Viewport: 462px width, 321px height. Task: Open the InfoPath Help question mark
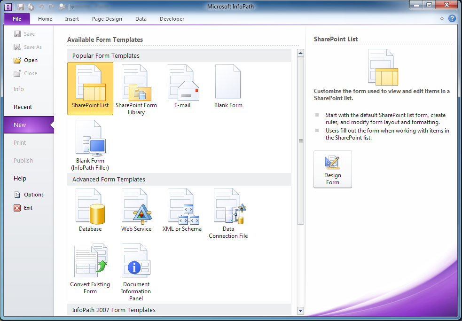452,19
